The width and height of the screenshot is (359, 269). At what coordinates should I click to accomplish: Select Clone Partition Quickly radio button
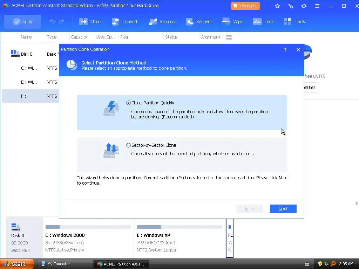click(128, 103)
